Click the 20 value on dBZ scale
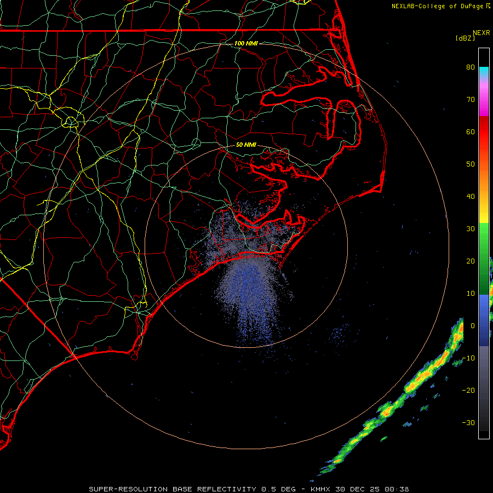The width and height of the screenshot is (493, 493). click(x=471, y=261)
